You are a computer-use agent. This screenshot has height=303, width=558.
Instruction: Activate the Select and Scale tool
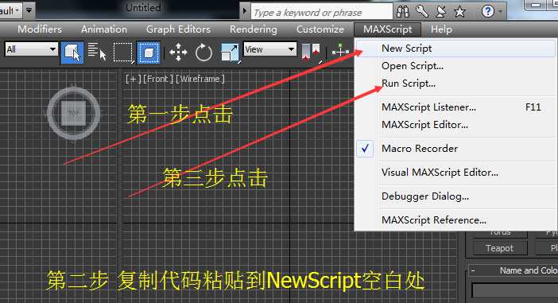click(230, 52)
